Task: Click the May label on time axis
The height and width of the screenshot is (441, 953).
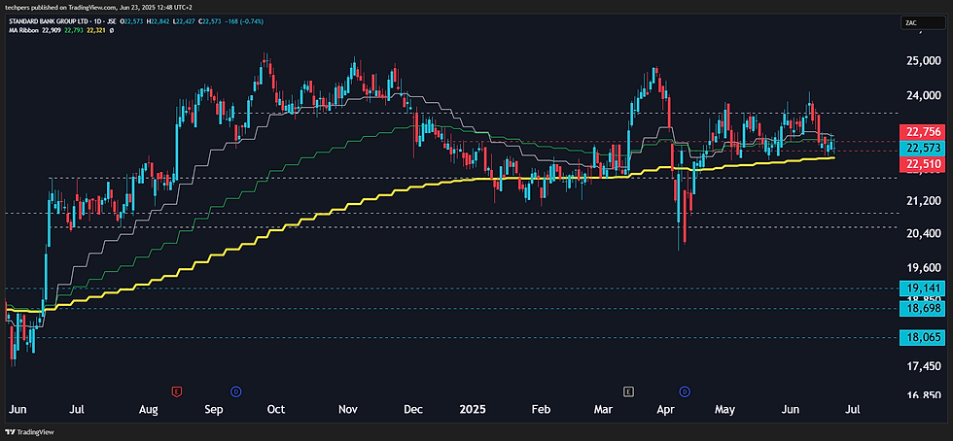Action: point(725,409)
